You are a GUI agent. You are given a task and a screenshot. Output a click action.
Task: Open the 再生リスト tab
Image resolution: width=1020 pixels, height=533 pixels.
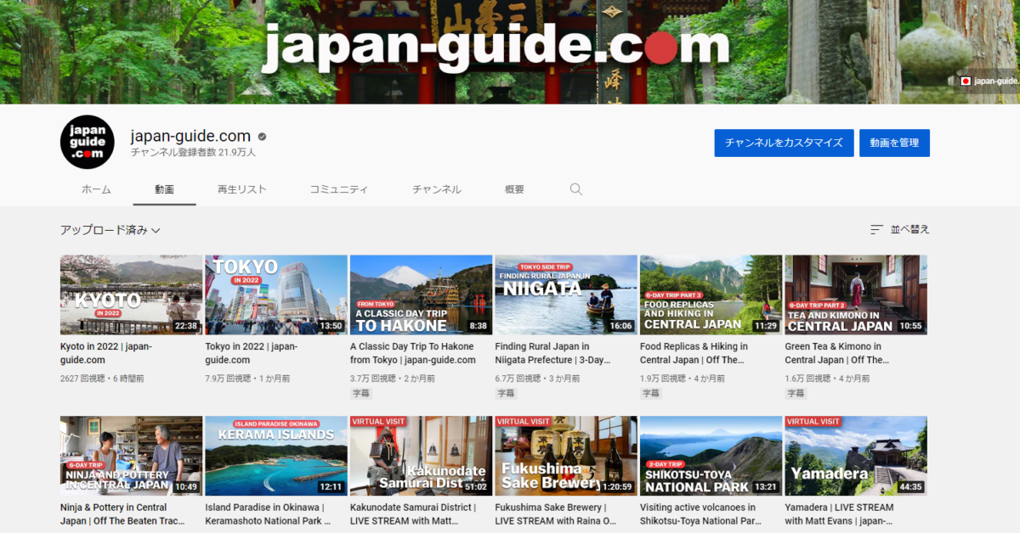[x=241, y=189]
